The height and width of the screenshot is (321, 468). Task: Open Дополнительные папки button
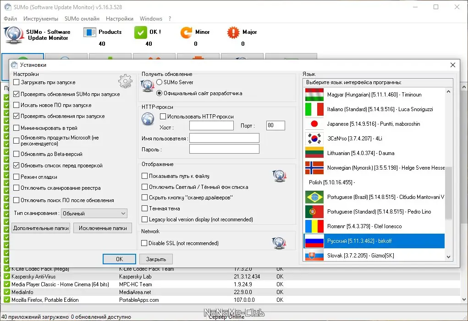coord(41,228)
